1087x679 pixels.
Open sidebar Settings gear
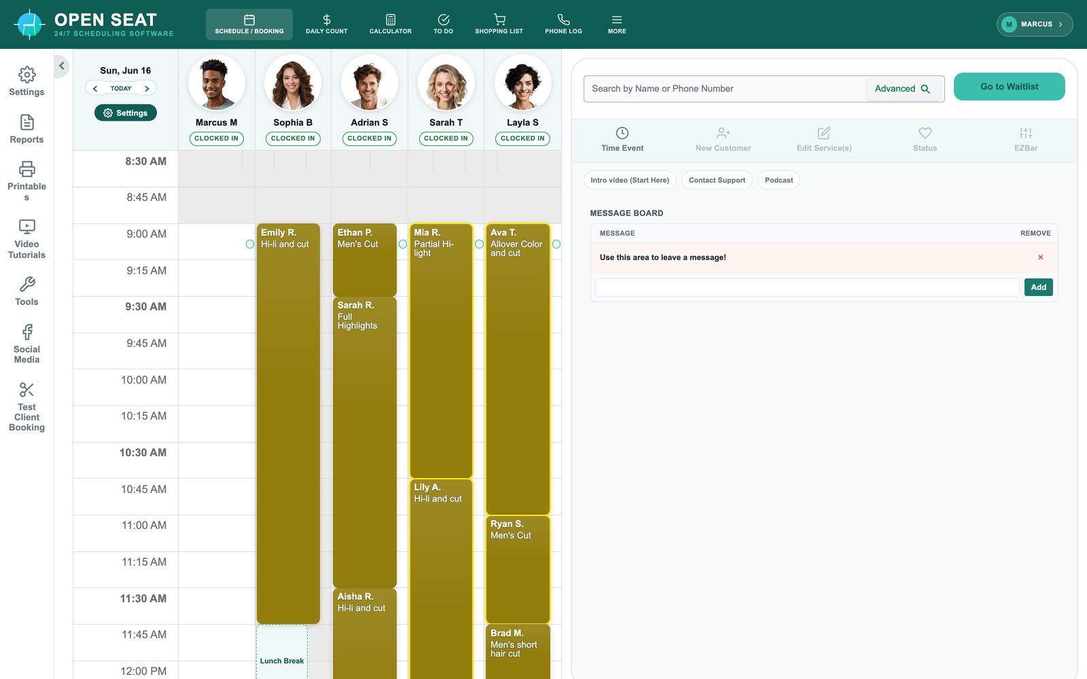click(x=26, y=81)
